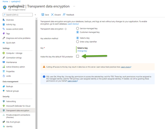Click the Home breadcrumb link
The image size is (165, 129).
coord(5,2)
